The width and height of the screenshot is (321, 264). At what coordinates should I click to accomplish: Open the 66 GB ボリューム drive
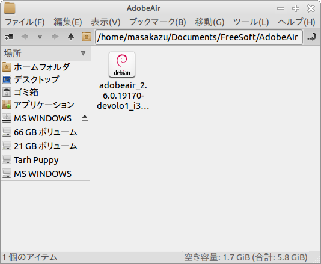click(46, 132)
